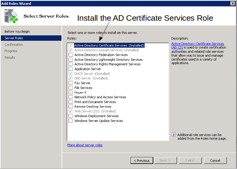Check the Fax Server checkbox
This screenshot has width=237, height=169.
coord(70,83)
